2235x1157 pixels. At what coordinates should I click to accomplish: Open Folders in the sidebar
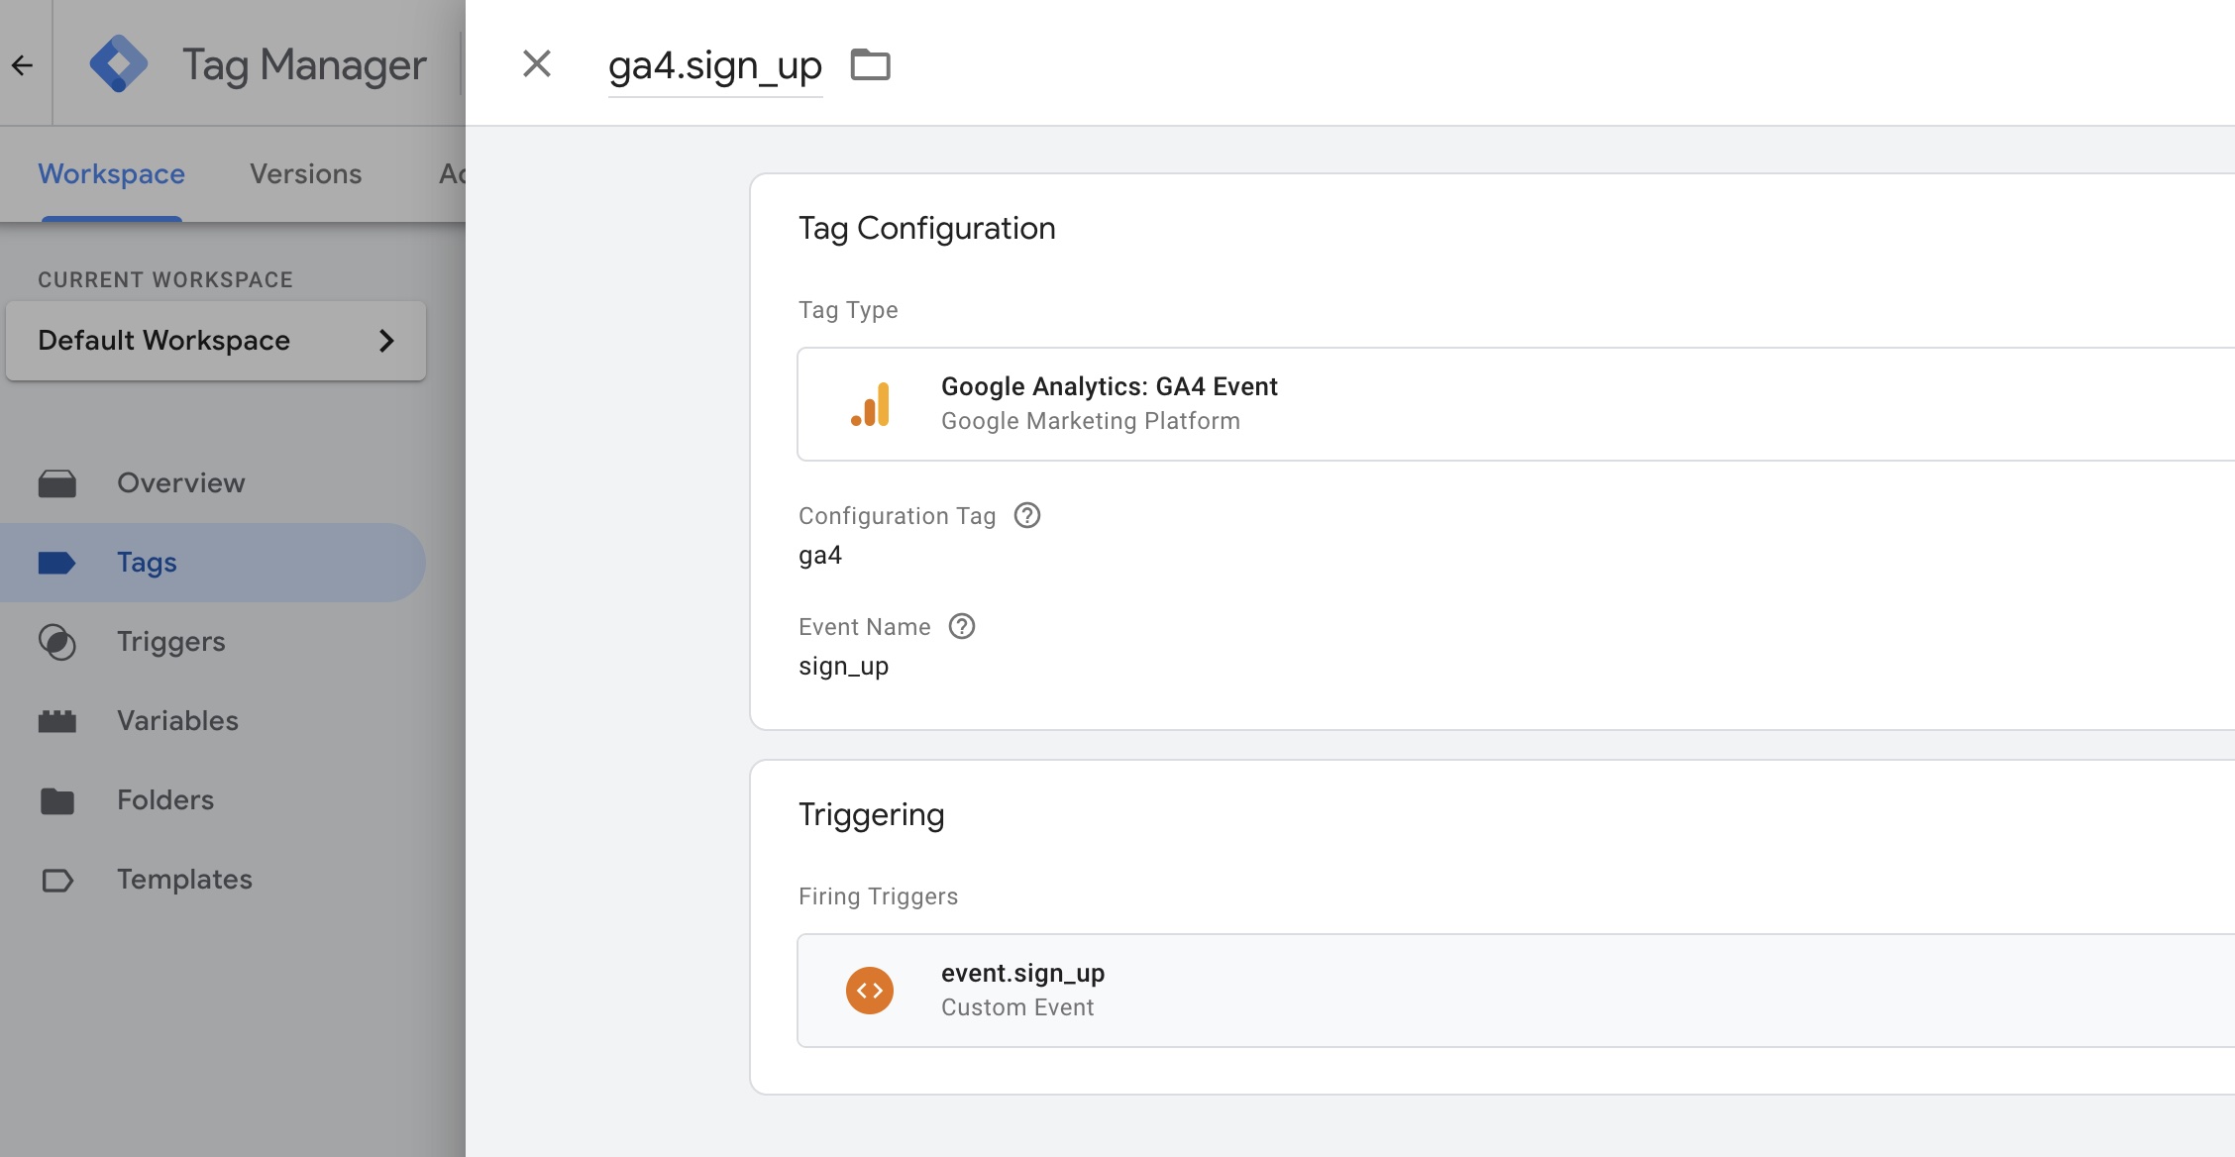click(164, 800)
